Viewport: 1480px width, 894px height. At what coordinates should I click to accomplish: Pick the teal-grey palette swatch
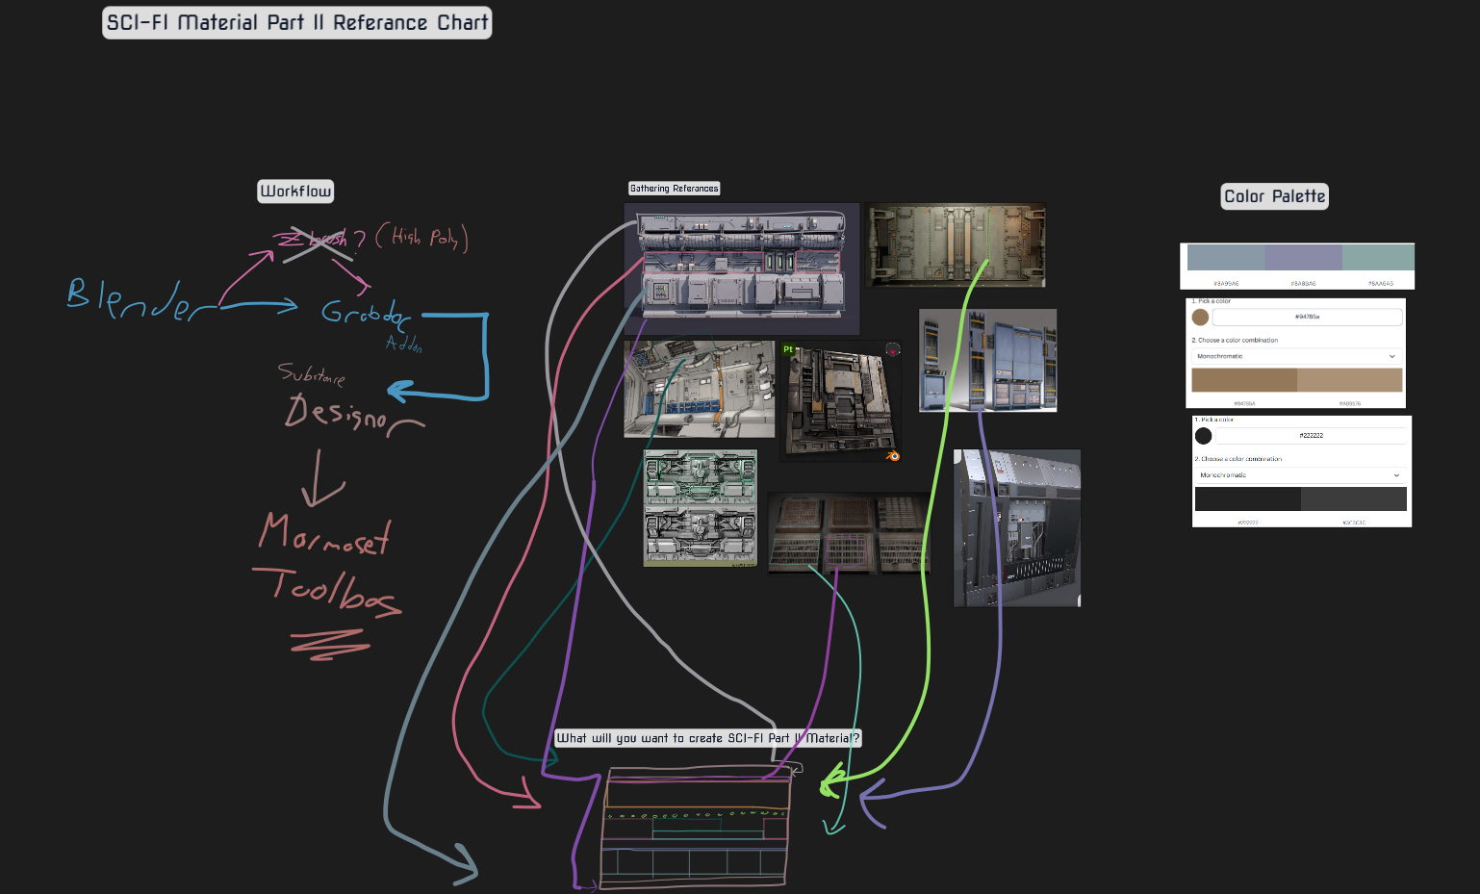point(1378,258)
